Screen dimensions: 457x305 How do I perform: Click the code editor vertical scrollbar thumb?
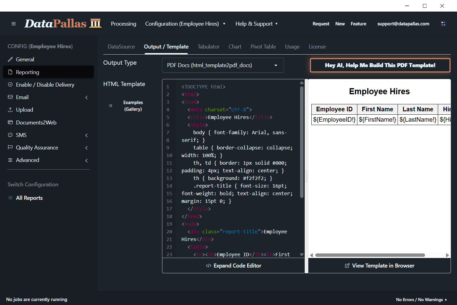(x=302, y=142)
